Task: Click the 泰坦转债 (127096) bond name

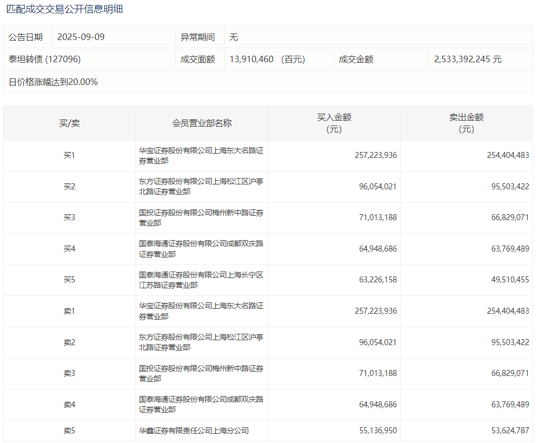Action: point(44,59)
